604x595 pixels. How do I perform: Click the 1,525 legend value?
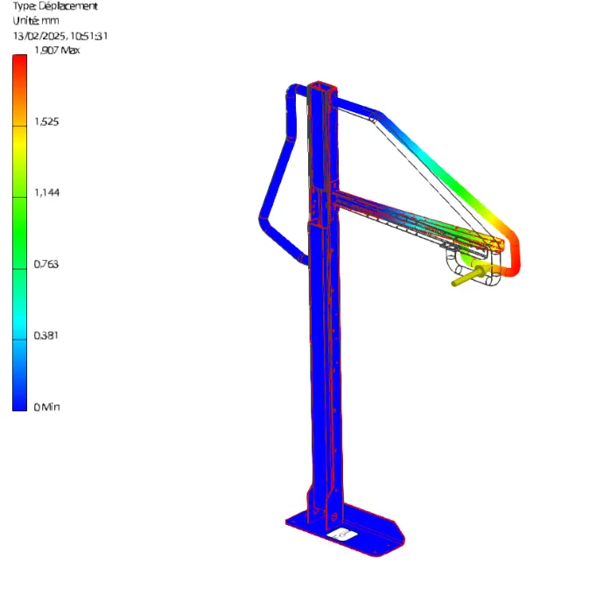click(46, 122)
